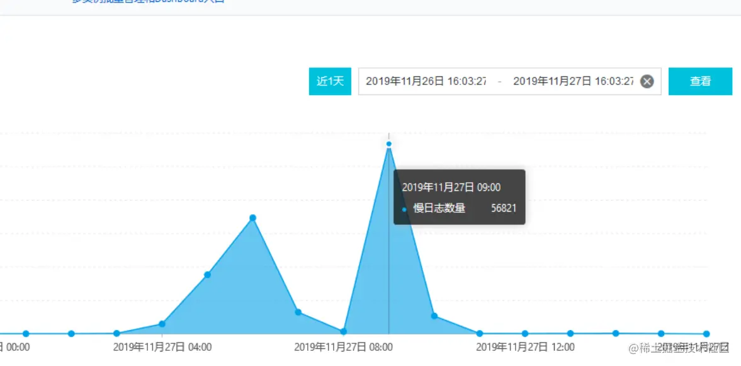Click the data point after the main peak

(434, 316)
